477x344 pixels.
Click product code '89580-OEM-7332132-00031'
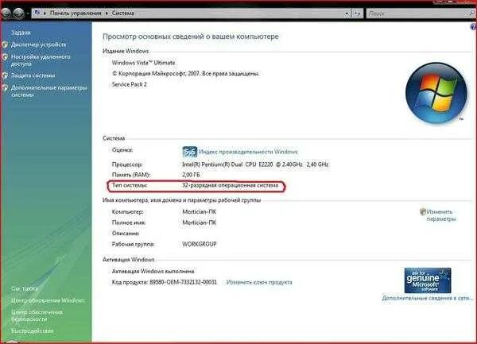183,282
